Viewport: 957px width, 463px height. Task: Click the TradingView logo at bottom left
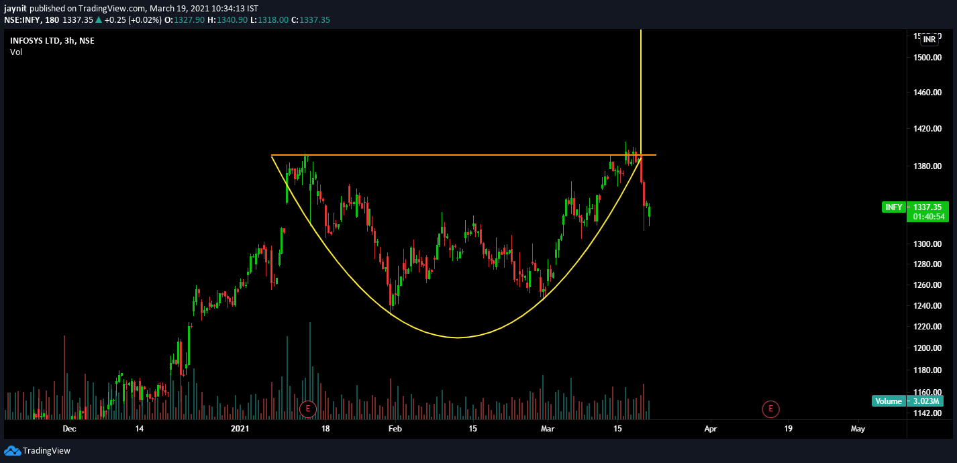click(38, 451)
